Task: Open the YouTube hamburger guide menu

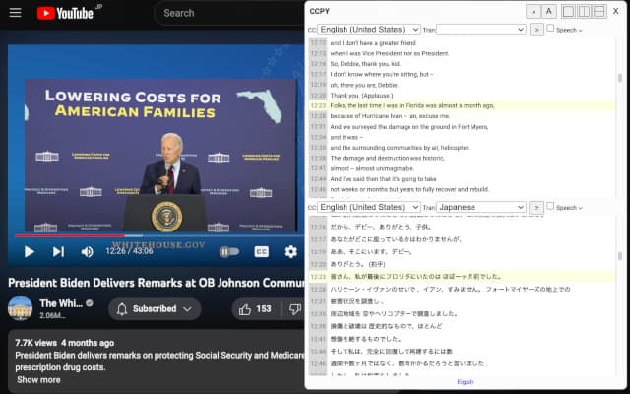Action: coord(16,13)
